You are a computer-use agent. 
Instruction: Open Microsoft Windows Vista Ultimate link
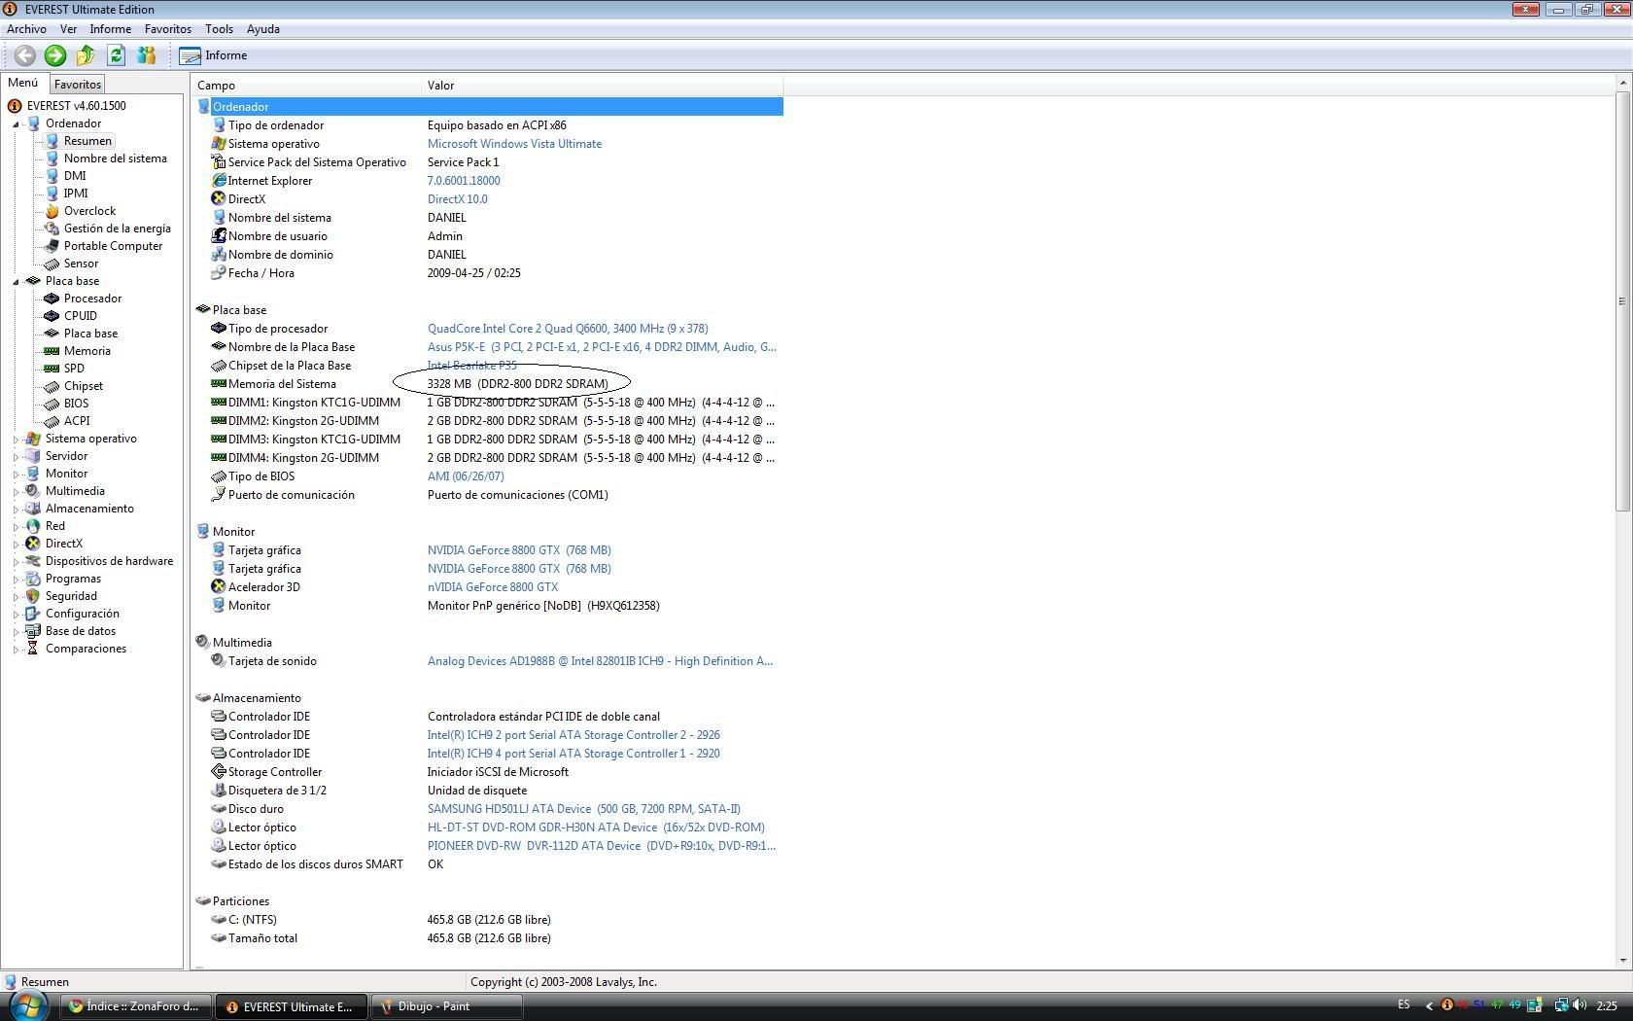(514, 144)
